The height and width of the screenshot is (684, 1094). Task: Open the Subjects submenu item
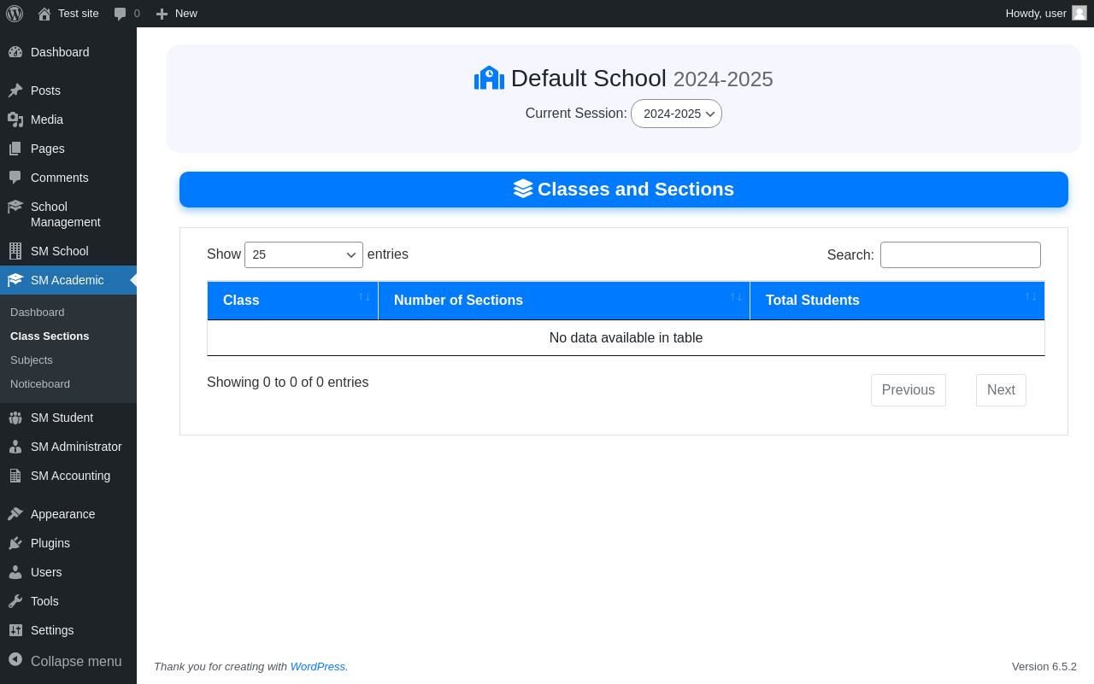click(32, 360)
